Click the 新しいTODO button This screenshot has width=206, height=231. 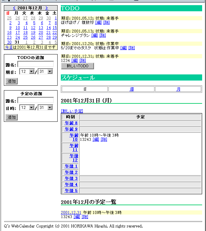tap(77, 66)
